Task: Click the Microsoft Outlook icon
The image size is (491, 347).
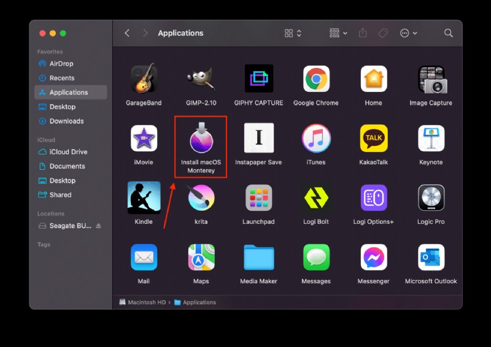Action: pos(431,257)
